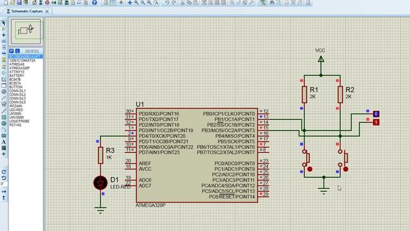Click the overview preview thumbnail

click(x=26, y=31)
